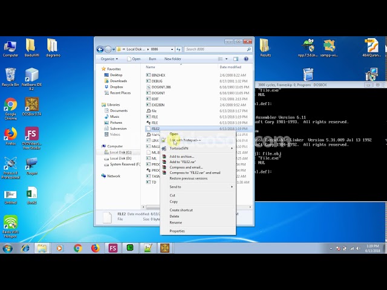Select the Baidu WiFi Hotspot icon
387x290 pixels.
(x=10, y=227)
